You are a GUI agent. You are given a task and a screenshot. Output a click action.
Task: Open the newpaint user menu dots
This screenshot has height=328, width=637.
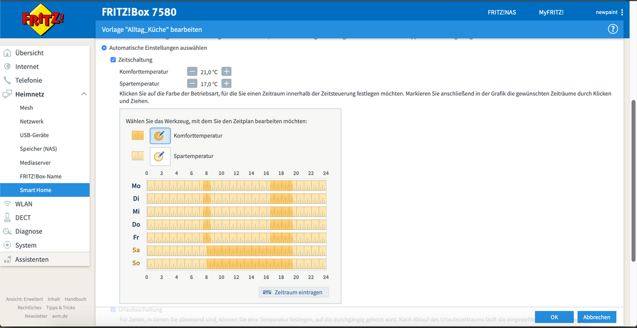(622, 12)
